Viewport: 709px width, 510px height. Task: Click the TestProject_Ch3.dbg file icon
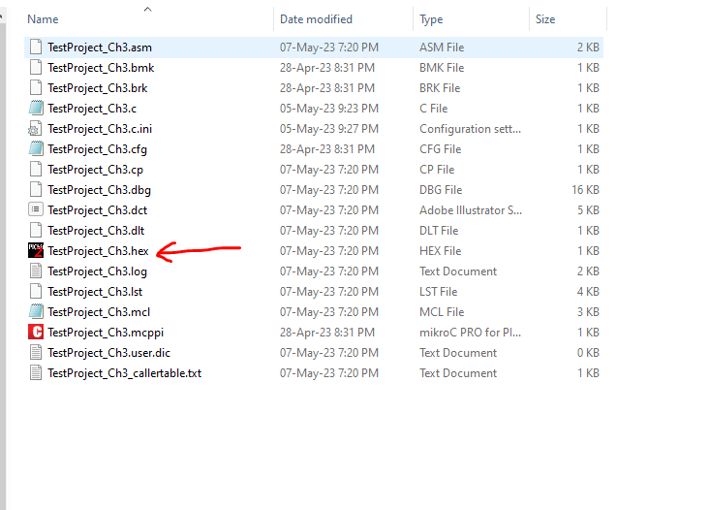36,190
